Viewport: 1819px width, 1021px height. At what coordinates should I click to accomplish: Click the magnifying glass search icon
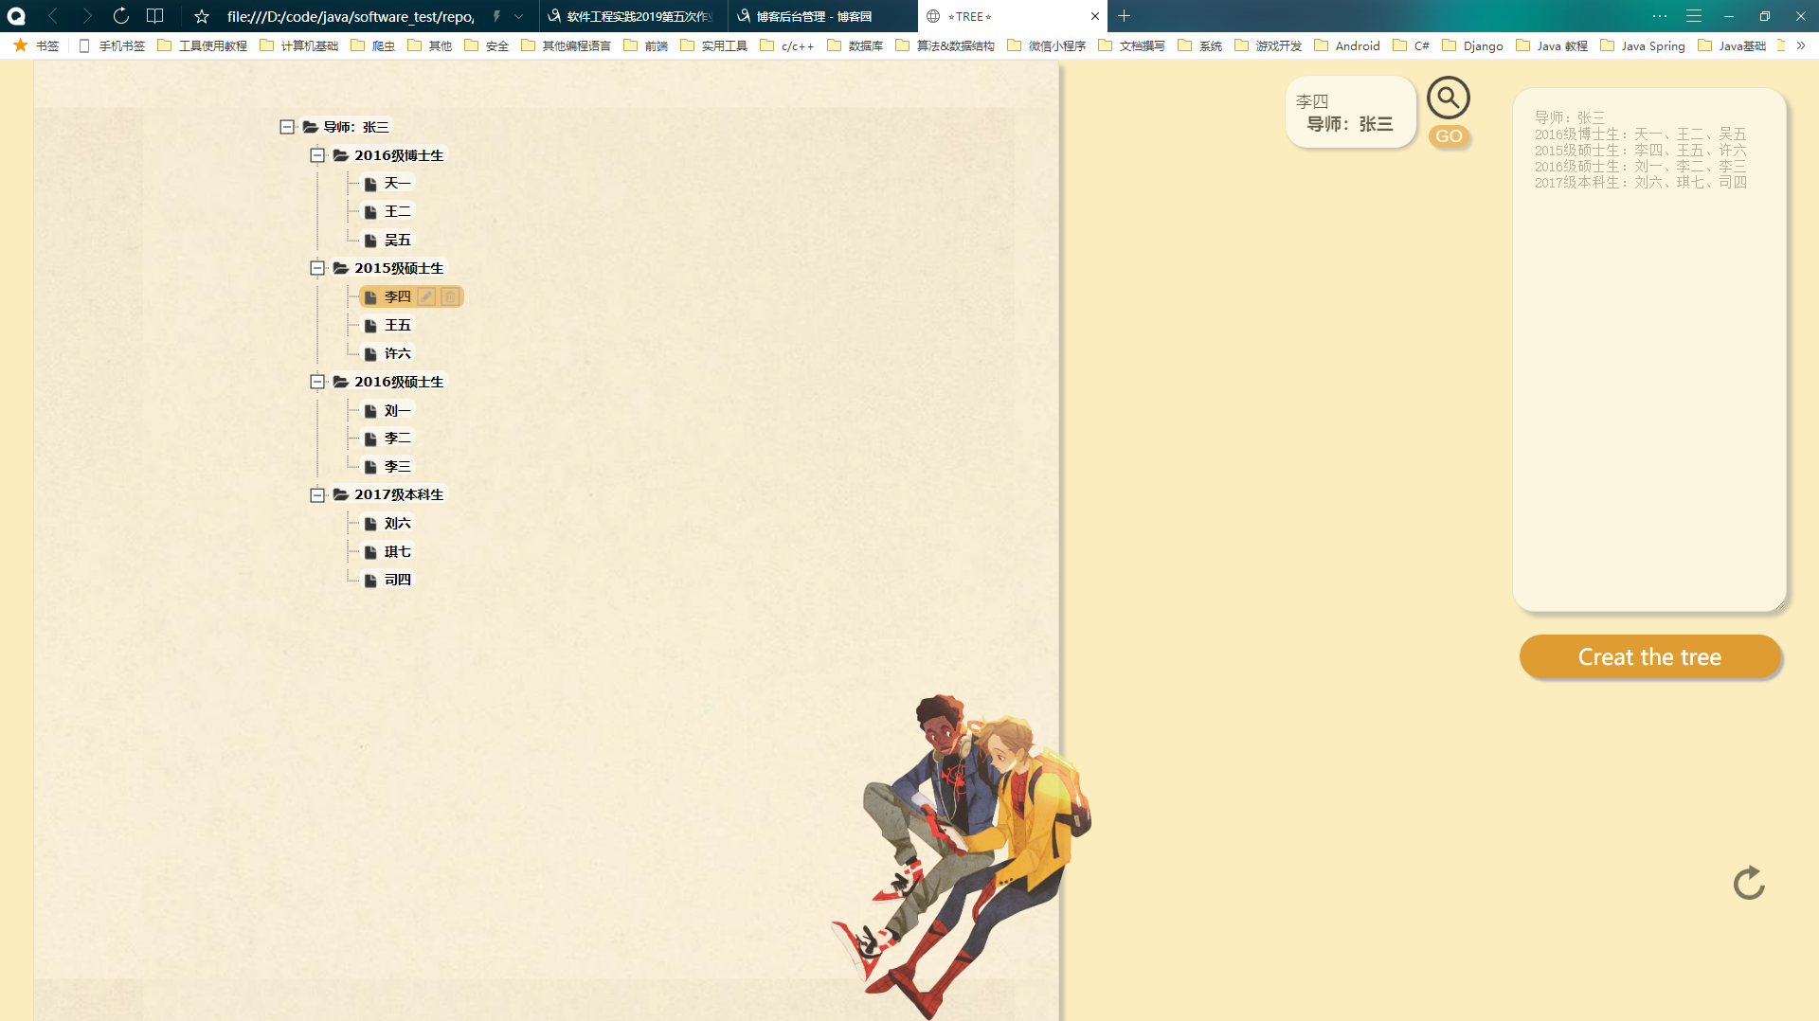[1448, 98]
